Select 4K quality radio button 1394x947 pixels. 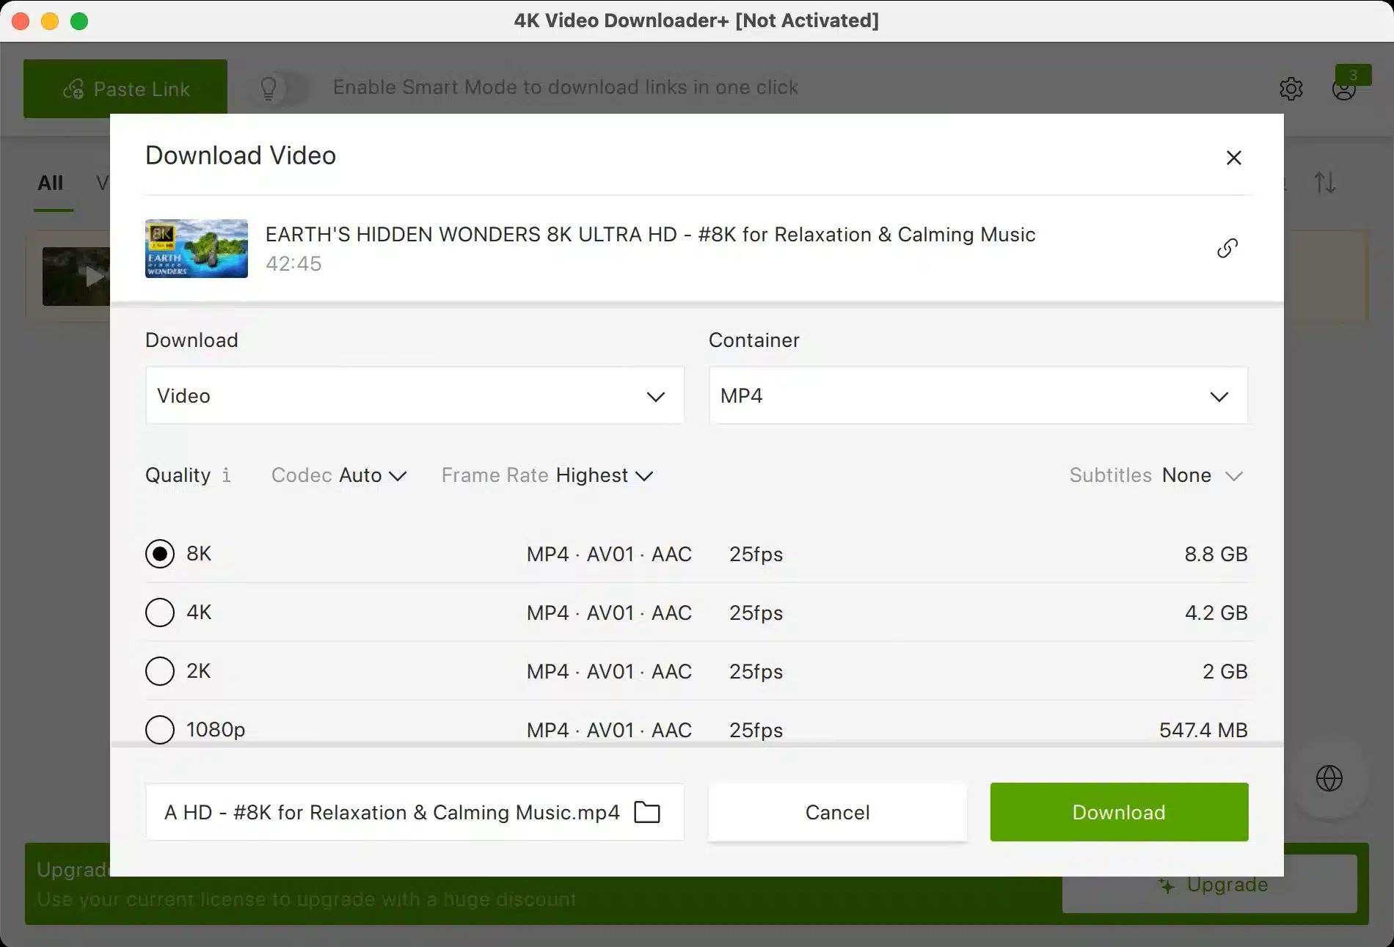160,613
